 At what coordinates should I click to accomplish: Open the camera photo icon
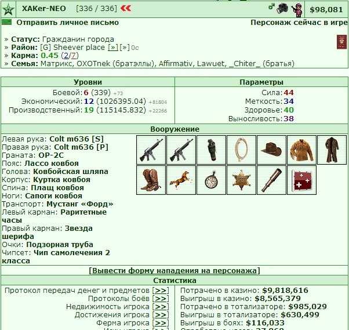(x=282, y=9)
